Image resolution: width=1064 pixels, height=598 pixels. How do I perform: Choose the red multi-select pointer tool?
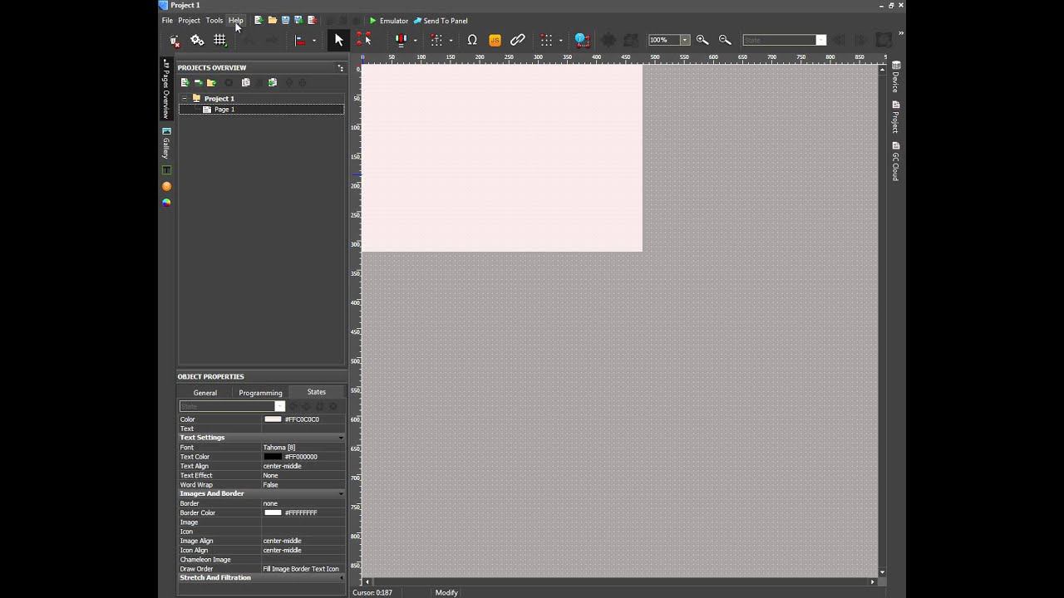(x=363, y=40)
